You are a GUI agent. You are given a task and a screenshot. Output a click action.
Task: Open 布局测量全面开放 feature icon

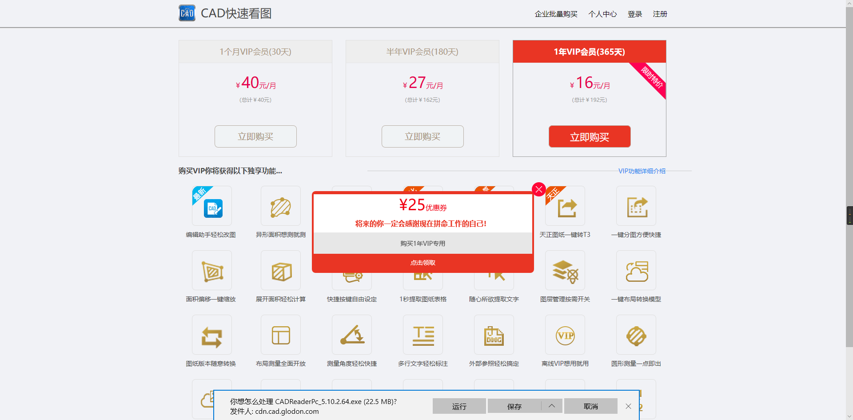(x=281, y=335)
